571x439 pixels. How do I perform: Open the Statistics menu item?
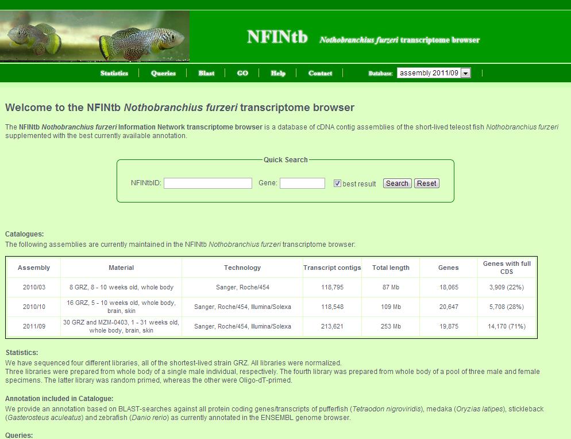[x=114, y=73]
